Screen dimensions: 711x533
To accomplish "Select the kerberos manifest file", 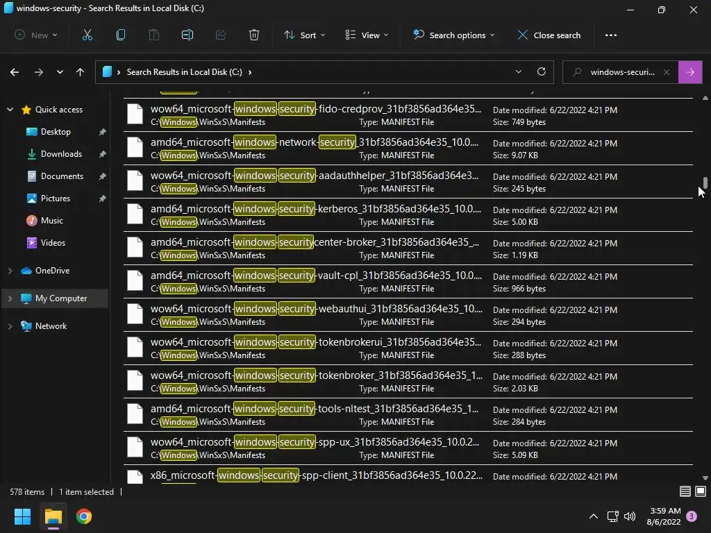I will (x=408, y=215).
